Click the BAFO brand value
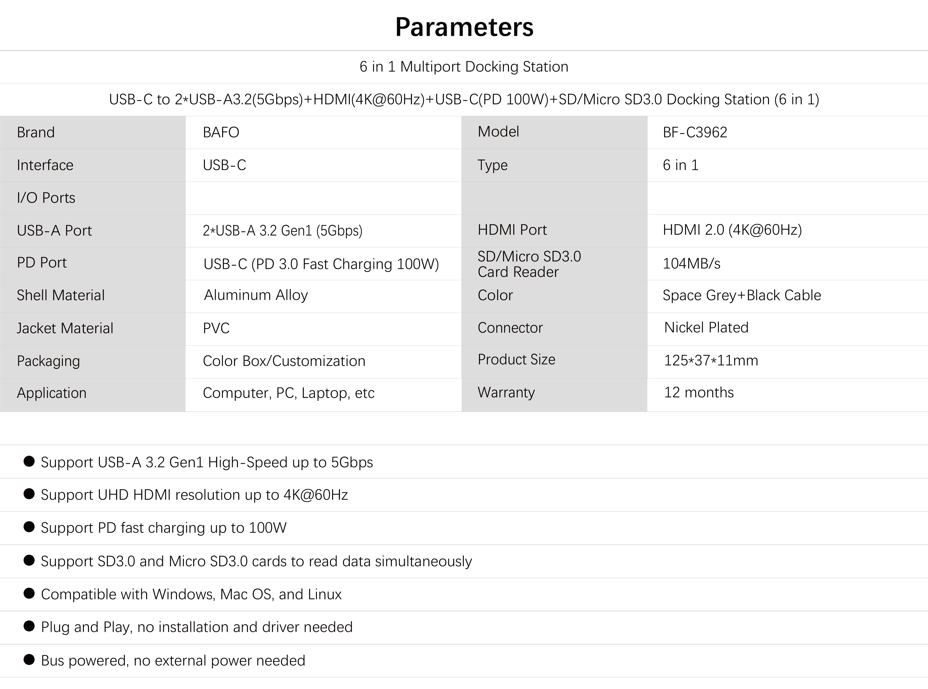Viewport: 928px width, 689px height. coord(221,132)
